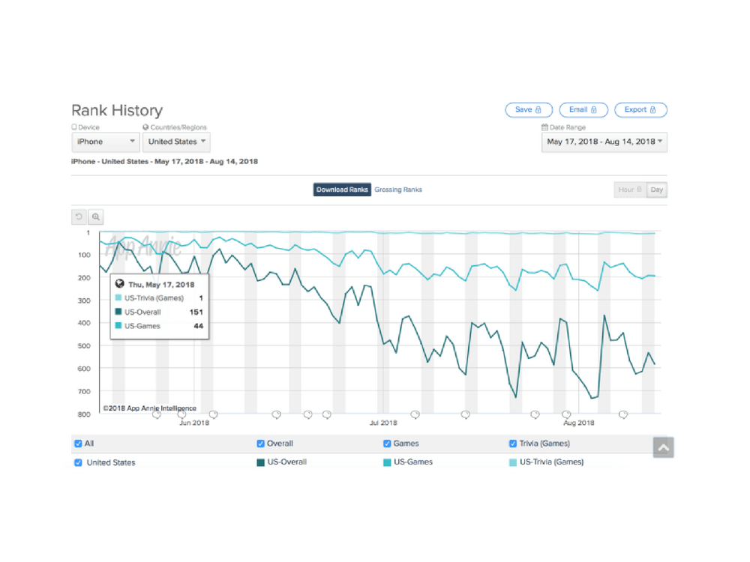Uncheck the All checkbox
The width and height of the screenshot is (750, 562).
78,444
